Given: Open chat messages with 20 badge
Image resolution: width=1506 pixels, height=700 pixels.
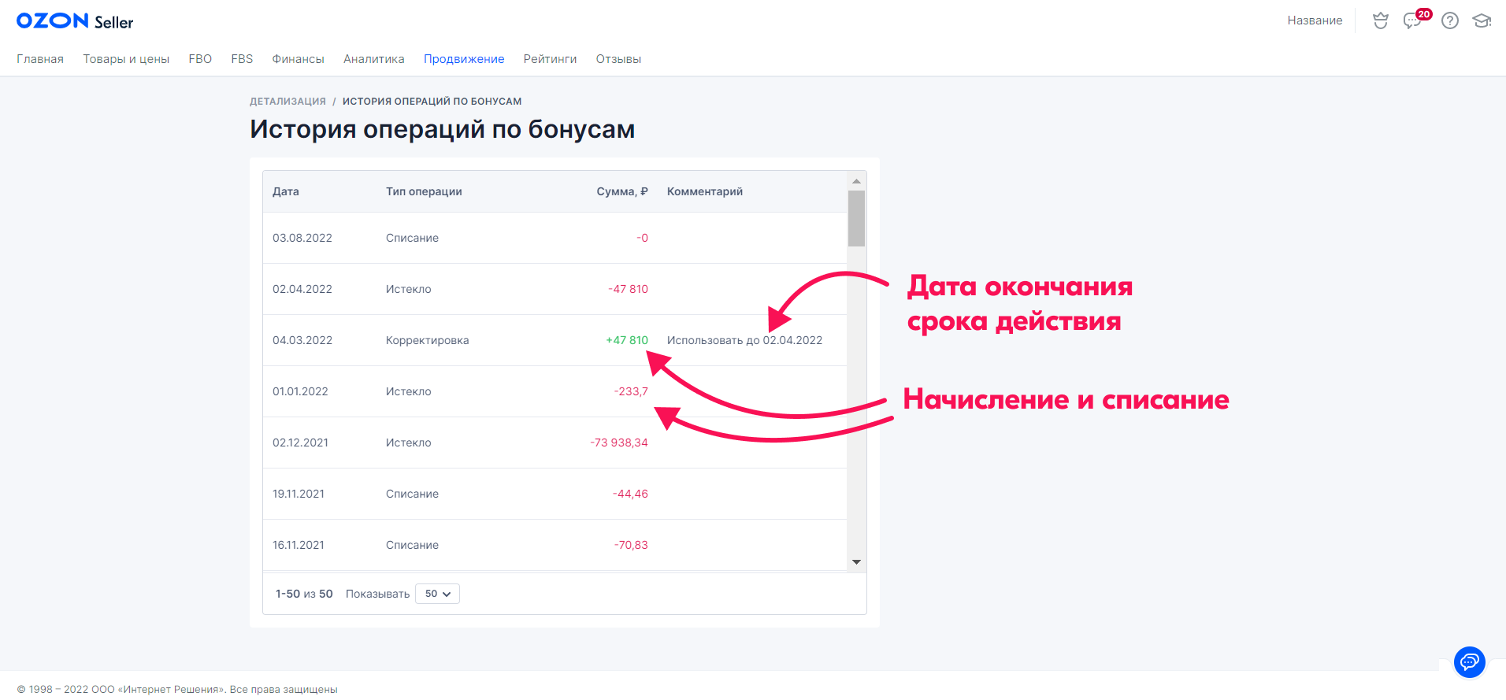Looking at the screenshot, I should pos(1413,21).
